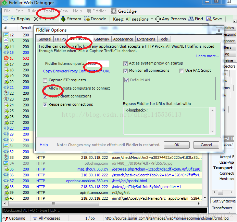
Task: Click the Fiddler listens on port field
Action: pos(98,63)
